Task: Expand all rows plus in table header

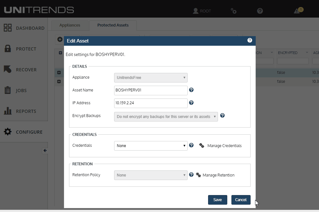Action: pyautogui.click(x=60, y=53)
